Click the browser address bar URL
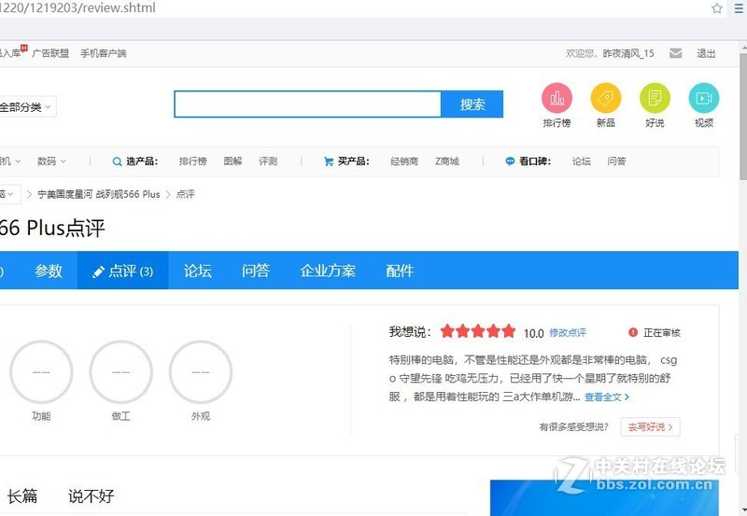This screenshot has width=747, height=516. tap(78, 8)
